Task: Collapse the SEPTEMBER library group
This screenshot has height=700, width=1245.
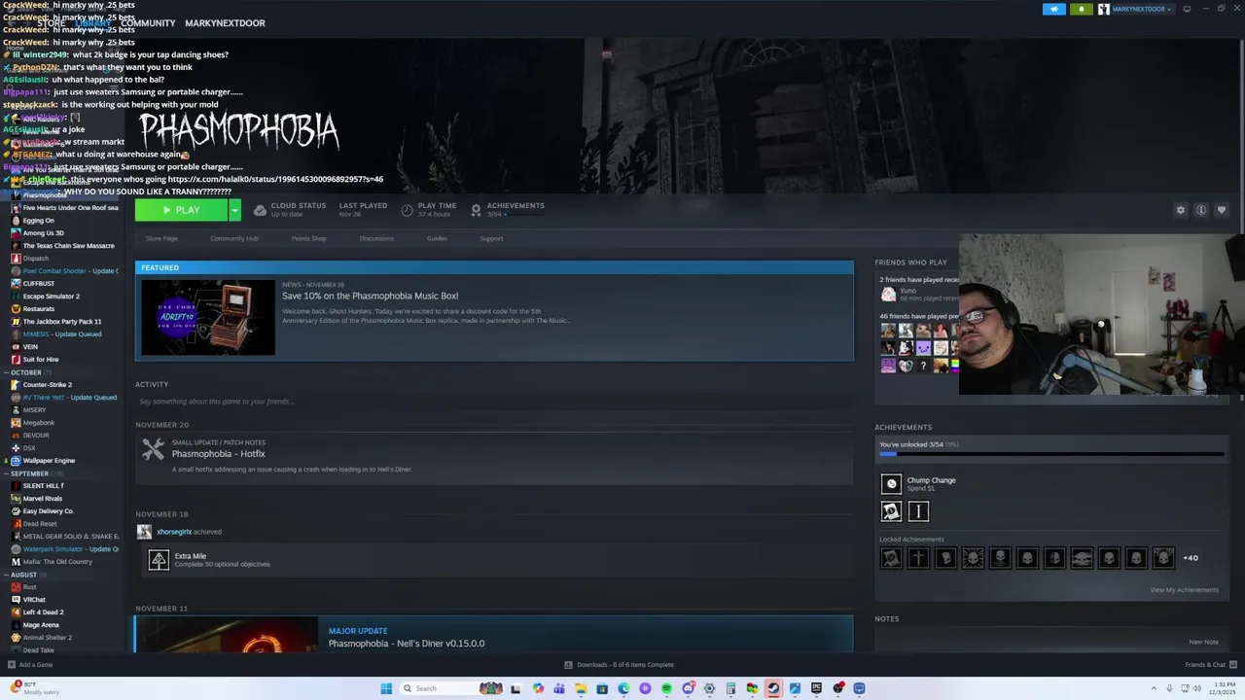Action: [28, 473]
